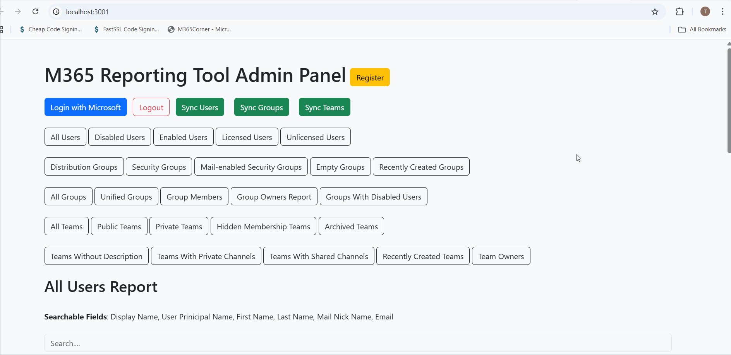The image size is (731, 355).
Task: Start Sync Teams
Action: click(x=324, y=107)
